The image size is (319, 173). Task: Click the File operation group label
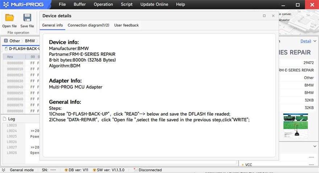tap(18, 33)
